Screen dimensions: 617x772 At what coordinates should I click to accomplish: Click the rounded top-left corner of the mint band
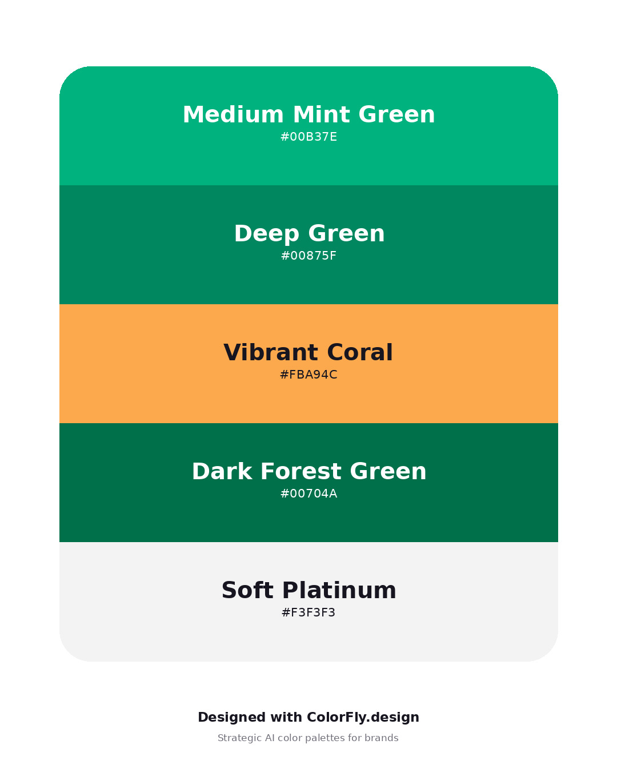point(71,78)
